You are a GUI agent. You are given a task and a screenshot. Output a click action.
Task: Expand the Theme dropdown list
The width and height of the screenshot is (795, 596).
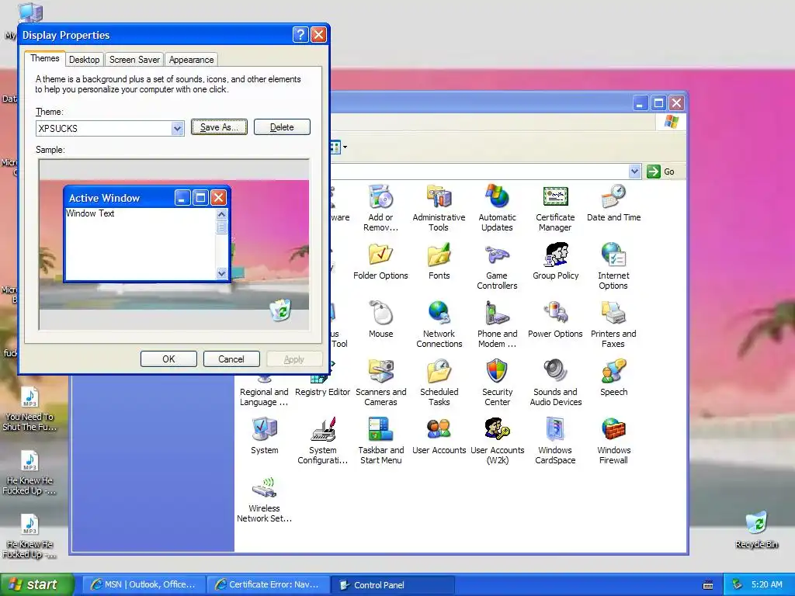point(177,128)
